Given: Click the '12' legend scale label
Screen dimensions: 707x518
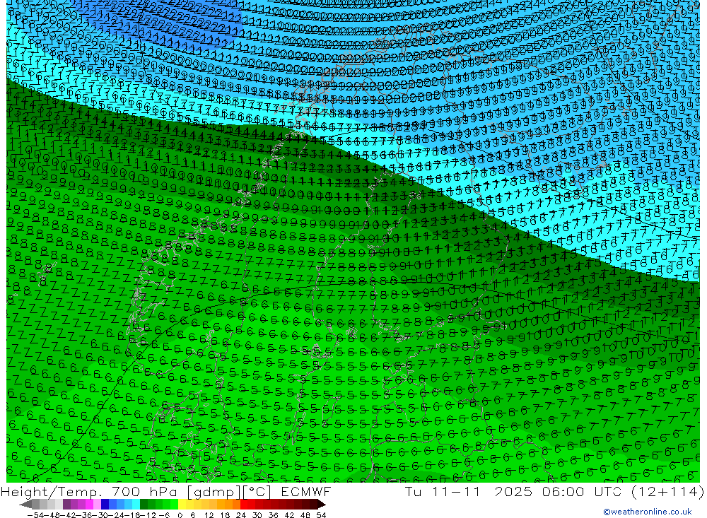Looking at the screenshot, I should pyautogui.click(x=209, y=515).
